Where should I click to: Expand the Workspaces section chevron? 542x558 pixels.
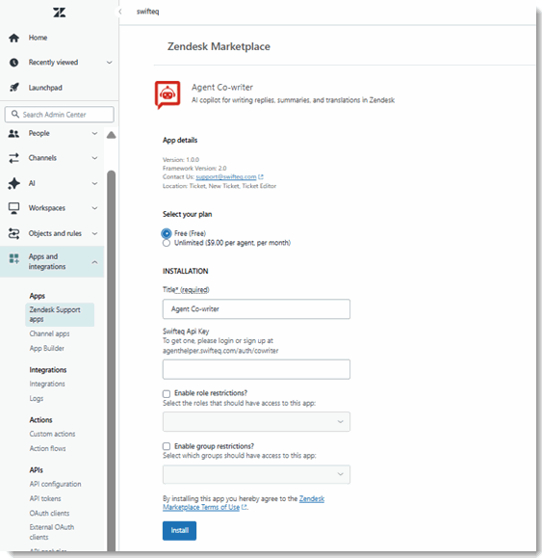[x=94, y=208]
